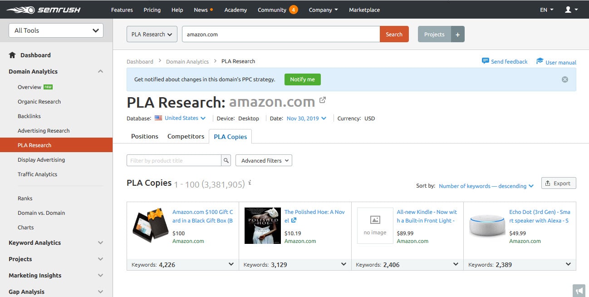The height and width of the screenshot is (297, 589).
Task: Click the external link icon beside amazon.com title
Action: 322,99
